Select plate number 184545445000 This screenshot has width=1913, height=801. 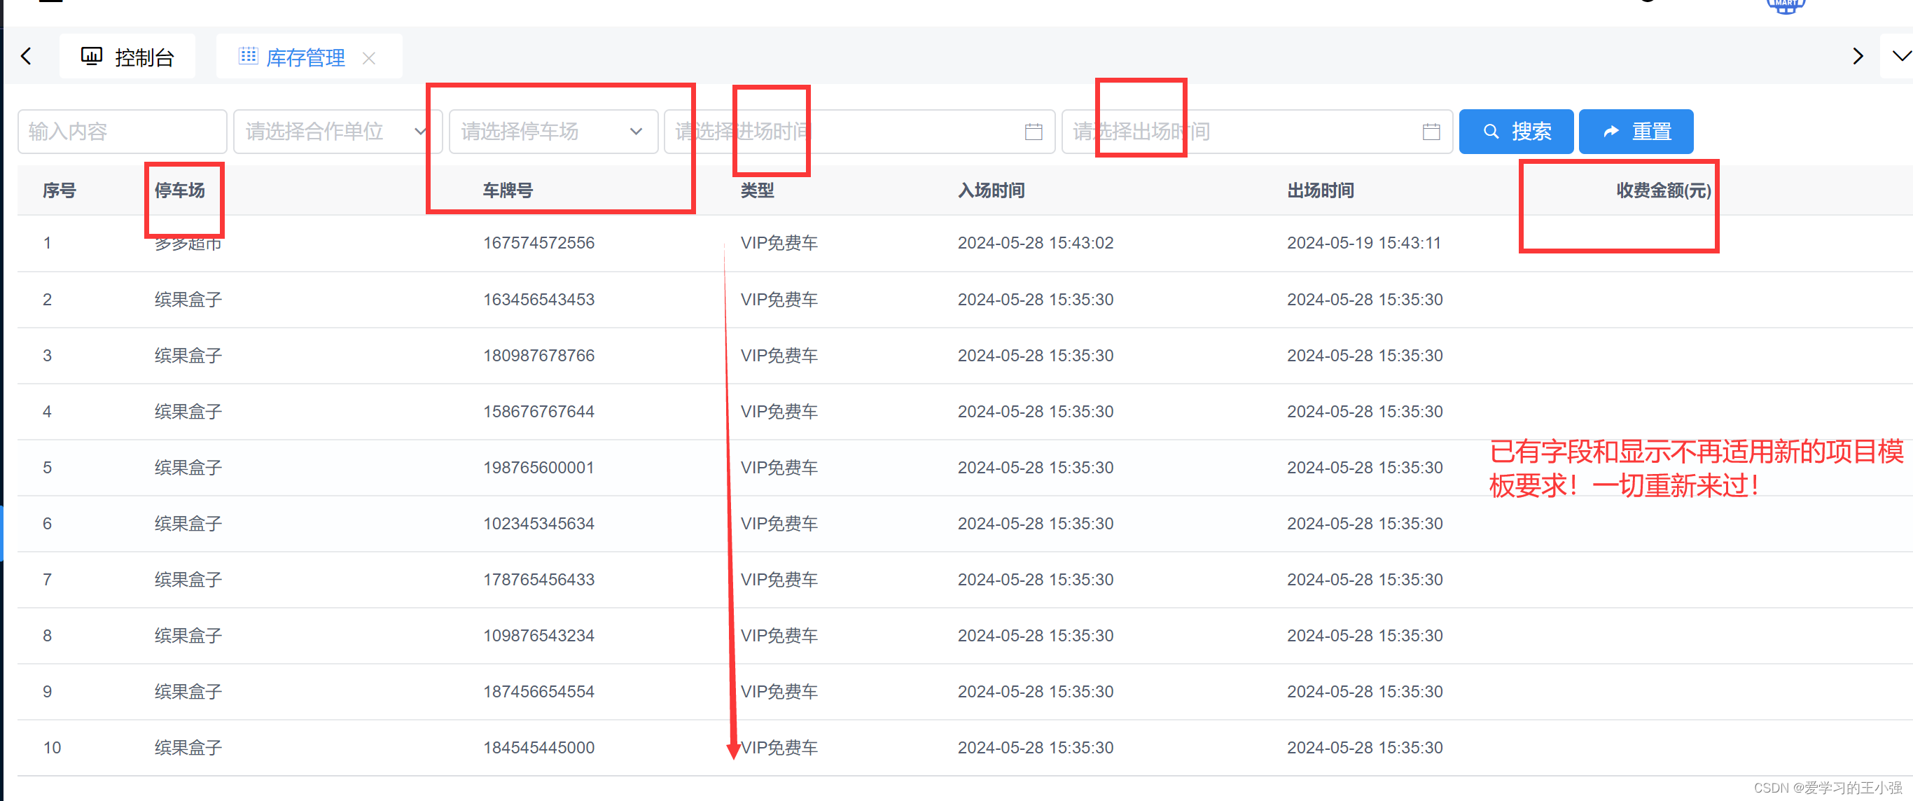pyautogui.click(x=539, y=748)
